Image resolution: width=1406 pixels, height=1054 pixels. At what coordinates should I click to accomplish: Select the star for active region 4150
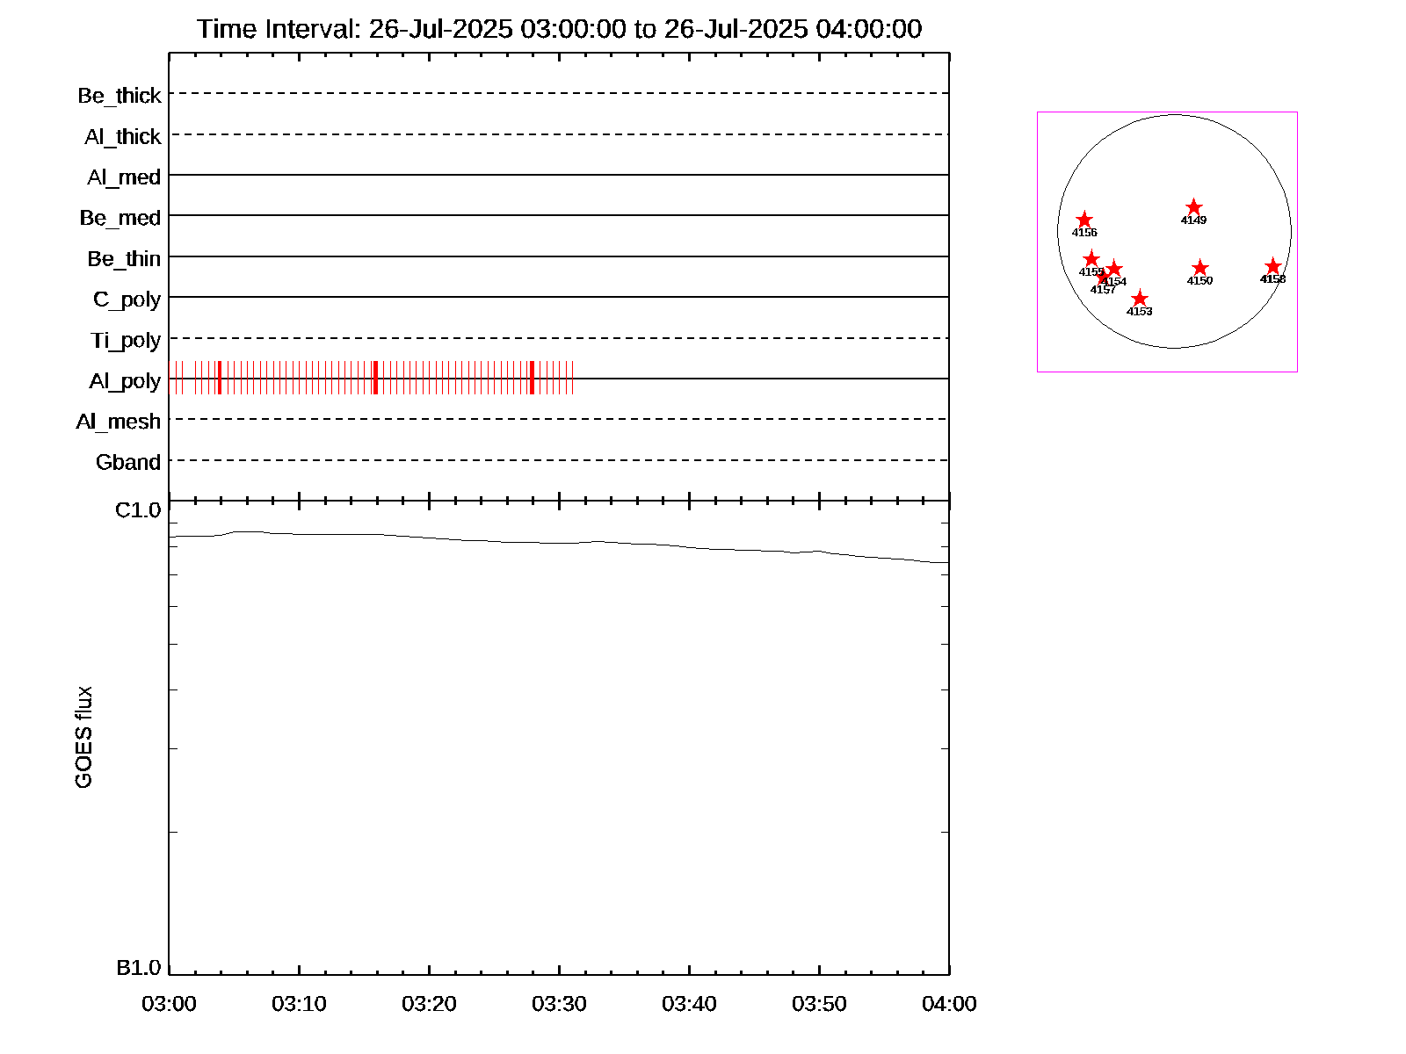coord(1200,268)
